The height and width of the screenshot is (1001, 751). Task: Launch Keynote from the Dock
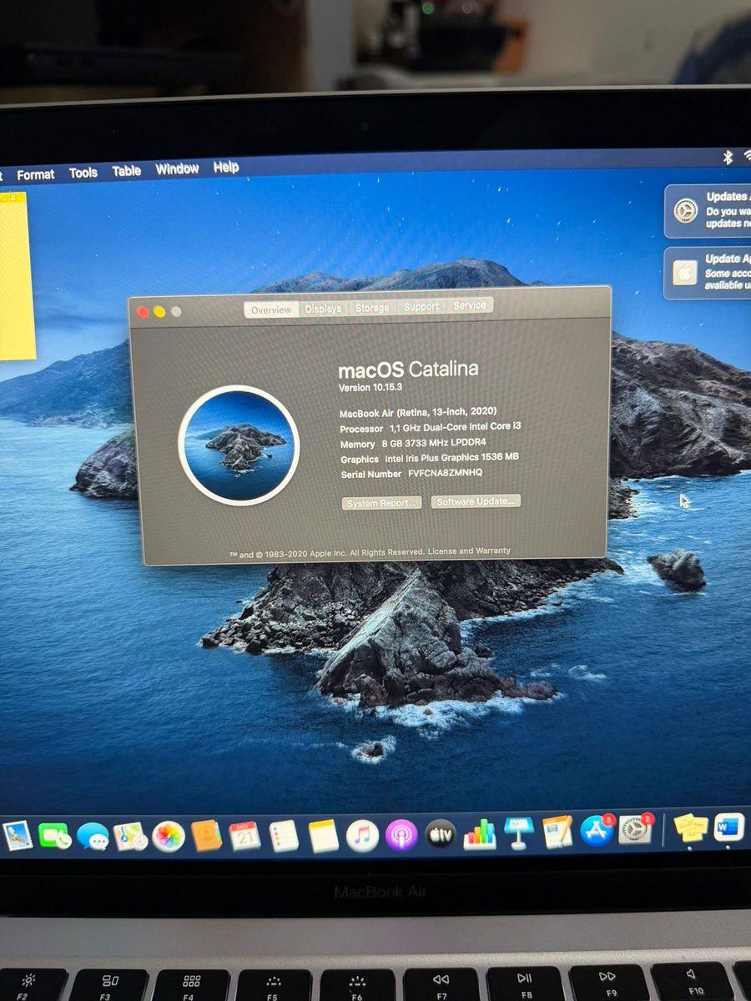(518, 832)
